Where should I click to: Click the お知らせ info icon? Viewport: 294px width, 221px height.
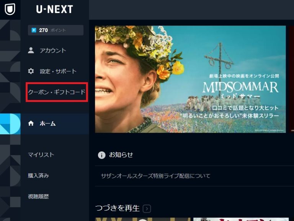pyautogui.click(x=101, y=155)
